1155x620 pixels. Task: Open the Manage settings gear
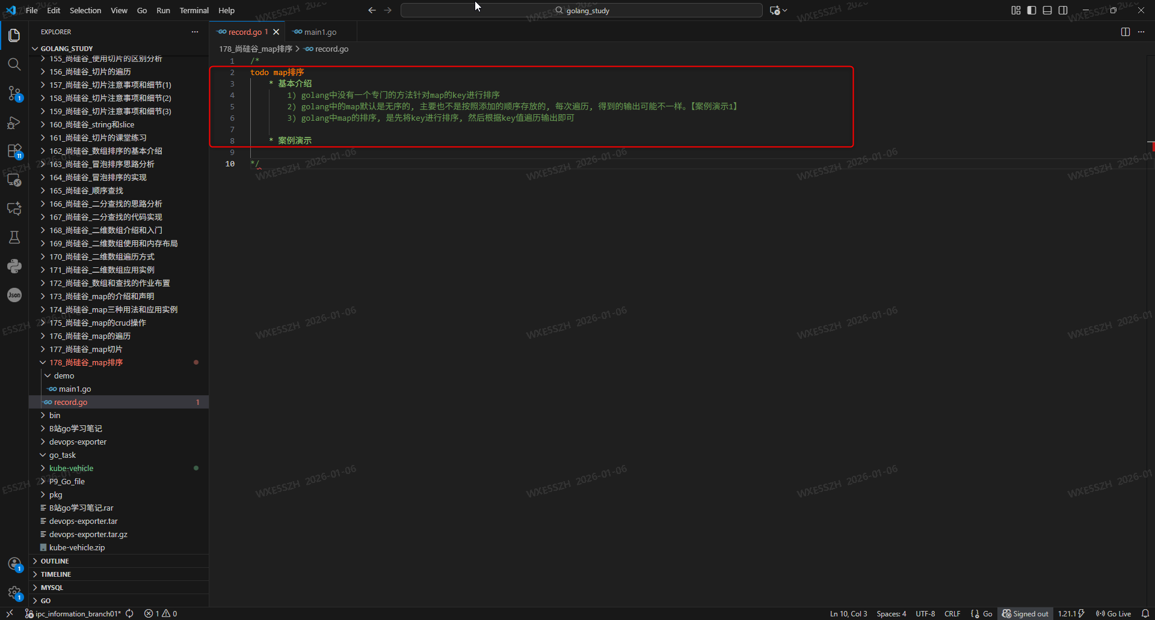click(14, 593)
